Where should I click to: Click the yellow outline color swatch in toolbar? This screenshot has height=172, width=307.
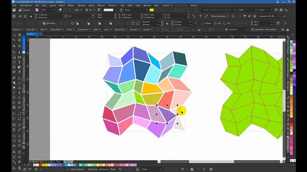point(152,10)
